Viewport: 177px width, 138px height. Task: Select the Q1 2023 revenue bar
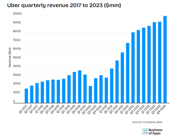(x=149, y=65)
